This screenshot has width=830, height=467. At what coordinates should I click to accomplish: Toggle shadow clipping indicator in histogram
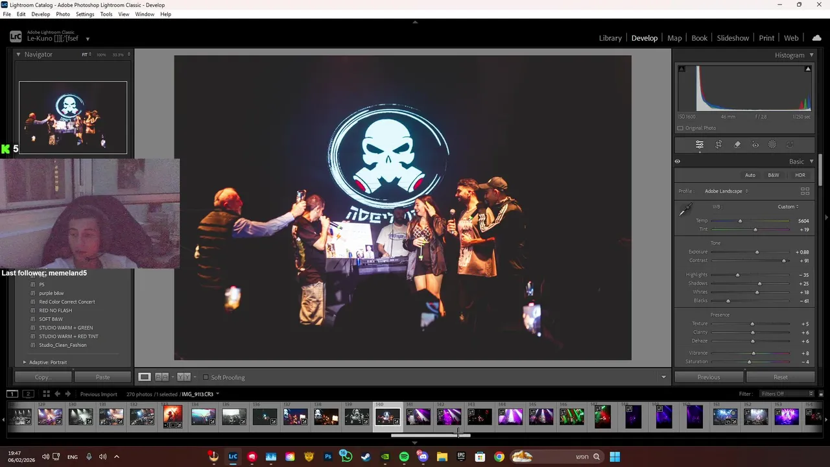point(682,69)
